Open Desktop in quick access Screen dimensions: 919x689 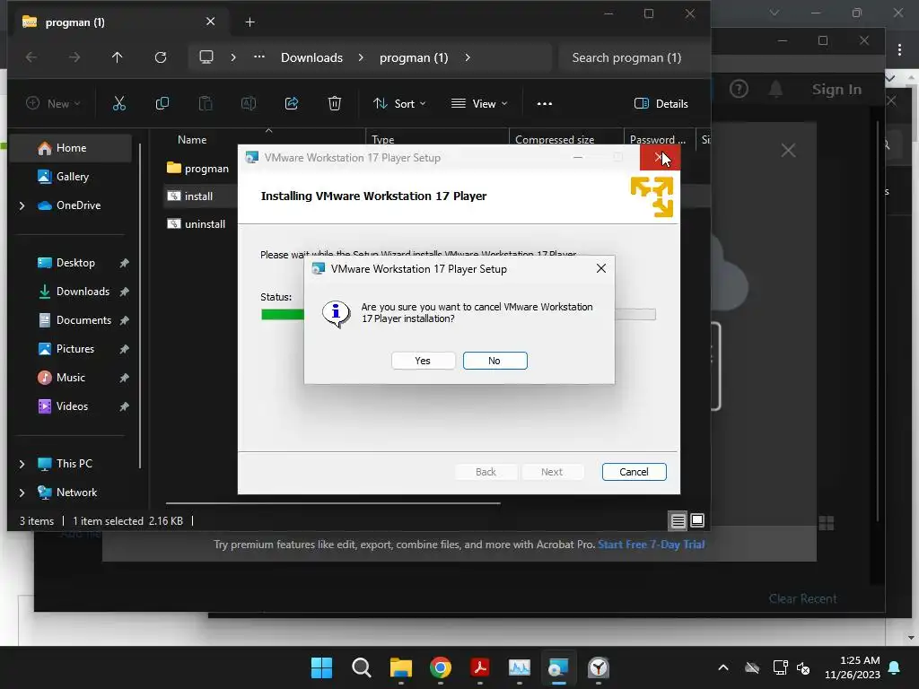coord(75,263)
